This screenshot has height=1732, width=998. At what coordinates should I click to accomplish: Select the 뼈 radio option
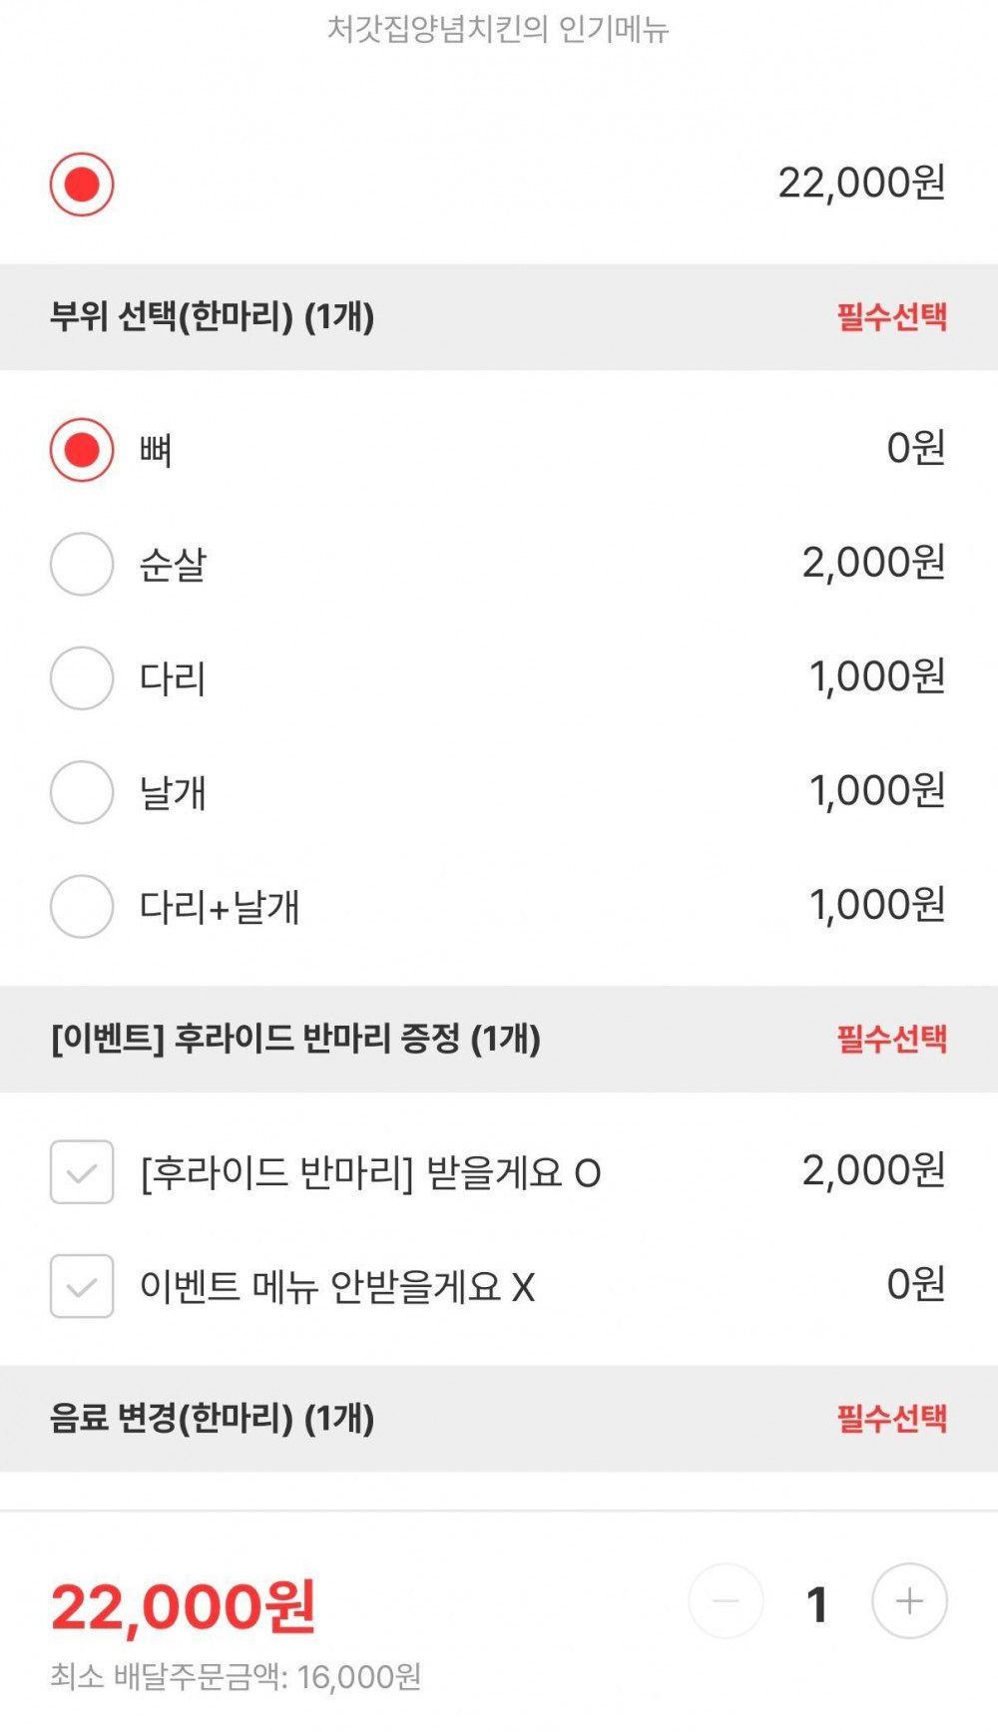pyautogui.click(x=82, y=450)
